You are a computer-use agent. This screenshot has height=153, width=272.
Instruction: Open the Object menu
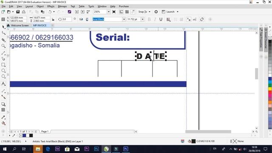coord(40,6)
